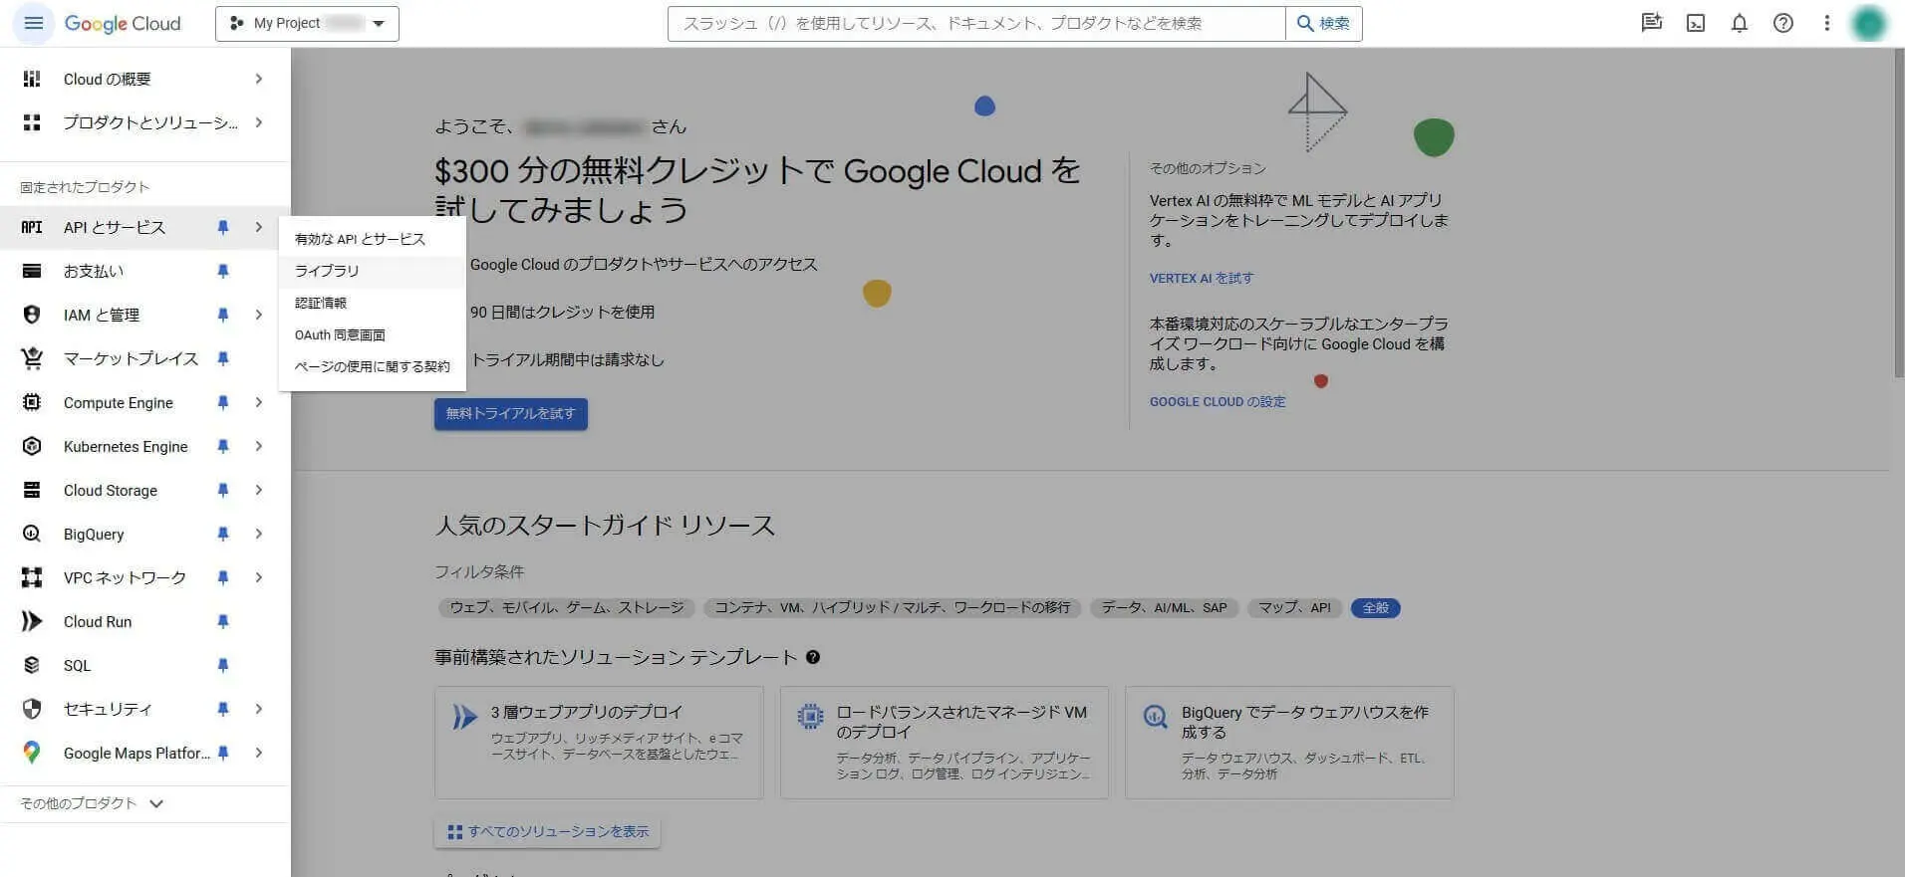Select ページの使用に関する契約 from submenu
The image size is (1905, 877).
pos(373,366)
